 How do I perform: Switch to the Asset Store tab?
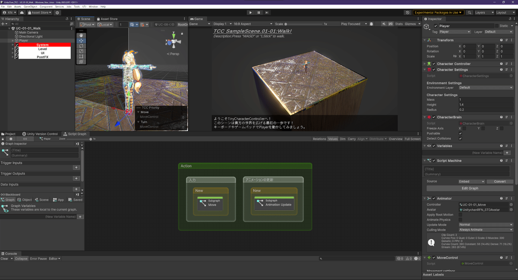tap(107, 19)
